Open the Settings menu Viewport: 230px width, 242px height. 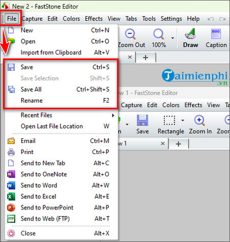(x=171, y=19)
